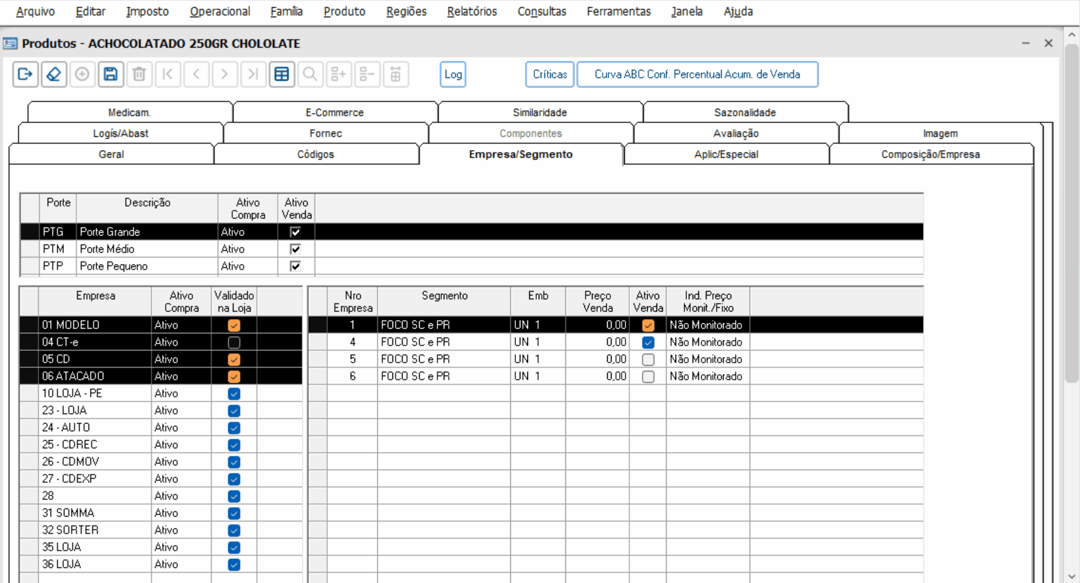Toggle Ativo Venda for Porte Pequeno
The width and height of the screenshot is (1080, 583).
tap(296, 266)
